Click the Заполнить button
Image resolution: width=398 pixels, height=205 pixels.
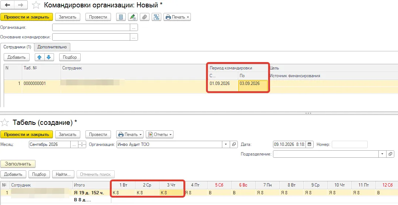pos(18,164)
